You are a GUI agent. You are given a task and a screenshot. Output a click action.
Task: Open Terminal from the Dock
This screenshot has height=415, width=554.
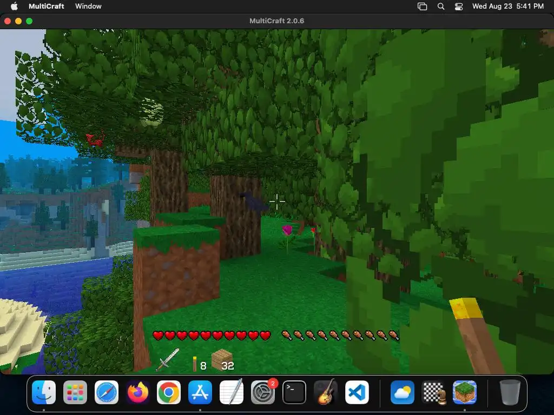[x=294, y=392]
